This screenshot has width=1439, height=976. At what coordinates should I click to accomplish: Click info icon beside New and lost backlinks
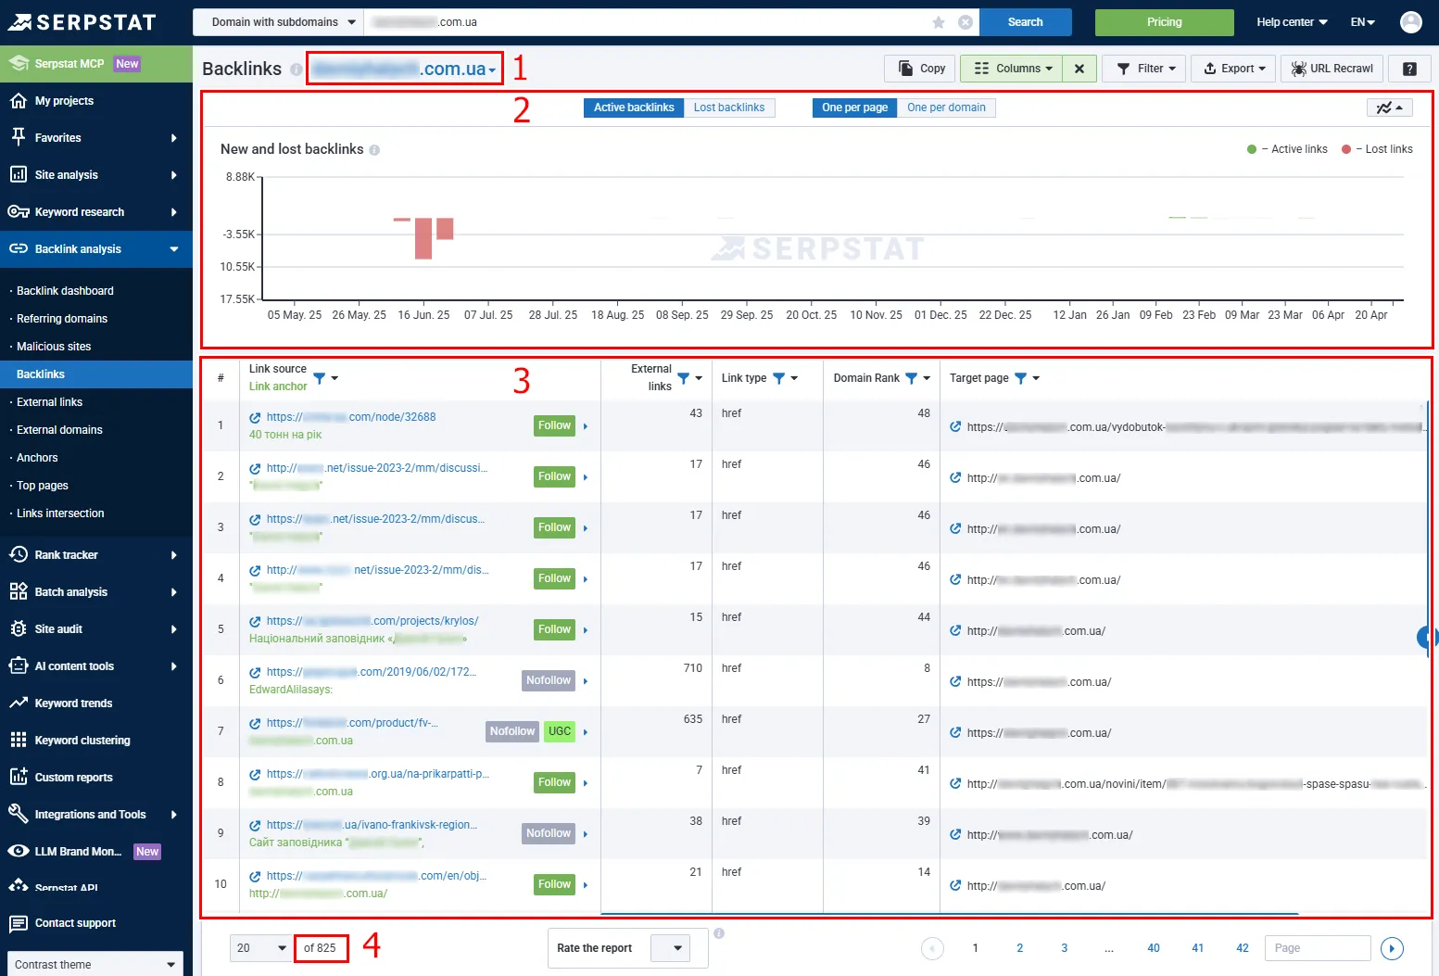(374, 150)
